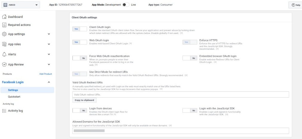Click in Valid OAuth redirect URIs field
302x139 pixels.
point(181,94)
